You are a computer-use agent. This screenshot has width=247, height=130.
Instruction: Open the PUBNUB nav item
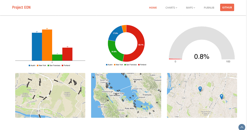point(209,8)
